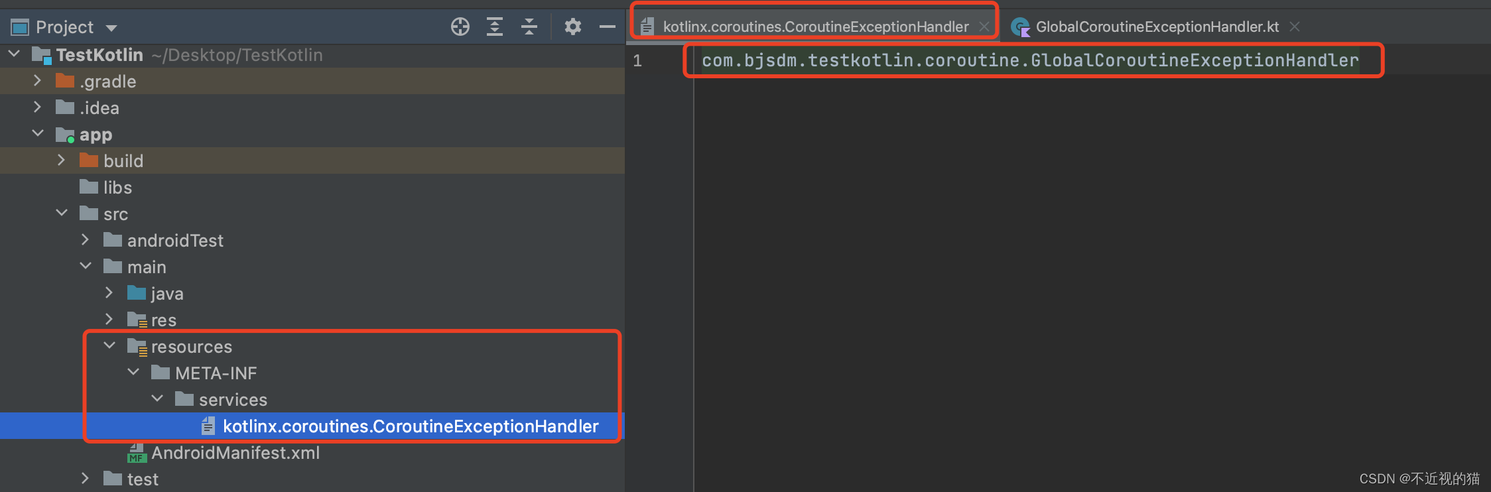Select AndroidManifest.xml in the tree

(x=312, y=452)
